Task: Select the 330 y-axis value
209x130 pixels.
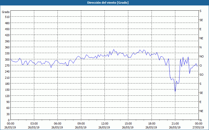Action: (x=7, y=53)
